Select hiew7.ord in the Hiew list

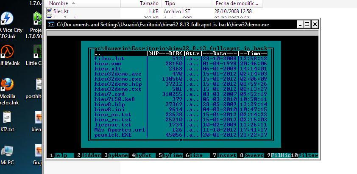[x=181, y=94]
